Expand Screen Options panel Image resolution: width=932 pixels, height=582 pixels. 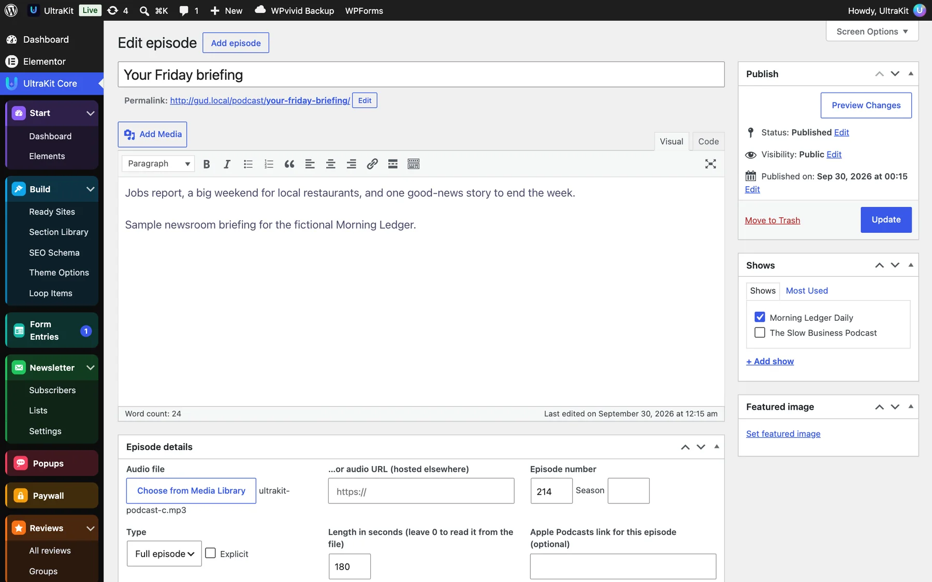pos(872,32)
